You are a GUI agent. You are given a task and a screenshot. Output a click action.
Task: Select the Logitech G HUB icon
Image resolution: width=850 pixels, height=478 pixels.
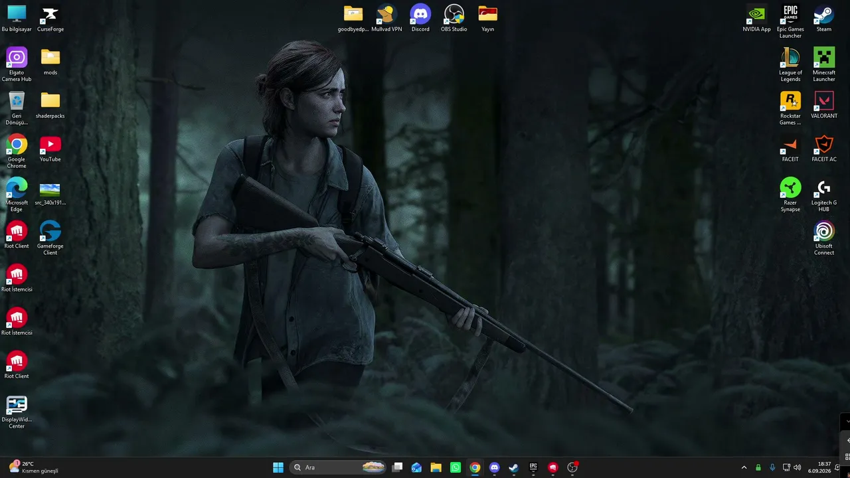point(824,195)
